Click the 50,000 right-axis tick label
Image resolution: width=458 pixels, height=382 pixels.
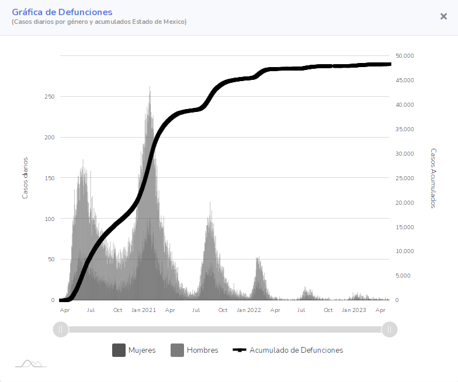(404, 56)
